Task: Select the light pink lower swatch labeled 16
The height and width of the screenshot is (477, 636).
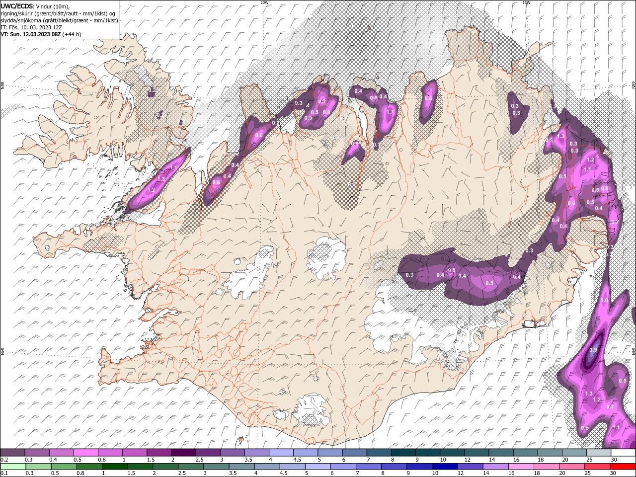Action: pyautogui.click(x=520, y=467)
